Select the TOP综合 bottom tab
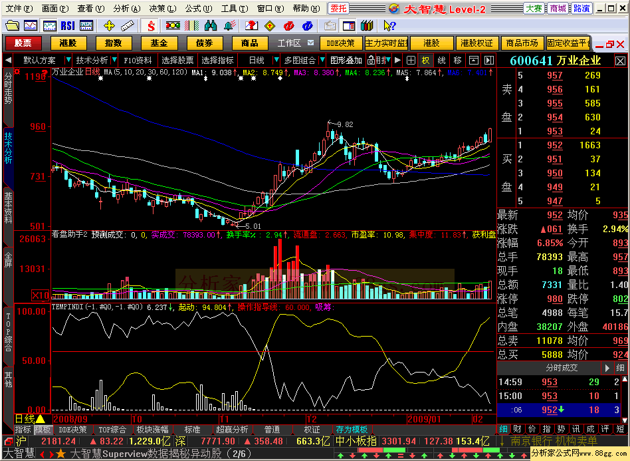Screen dimensions: 630x461 pos(112,430)
